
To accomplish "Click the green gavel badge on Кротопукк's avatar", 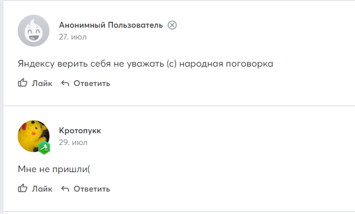I will point(44,147).
